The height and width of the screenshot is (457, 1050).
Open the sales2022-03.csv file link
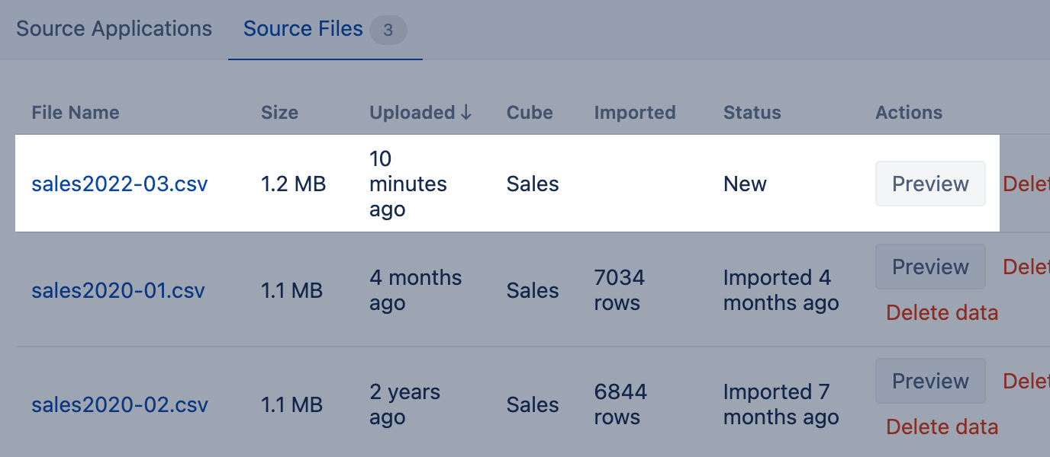119,184
